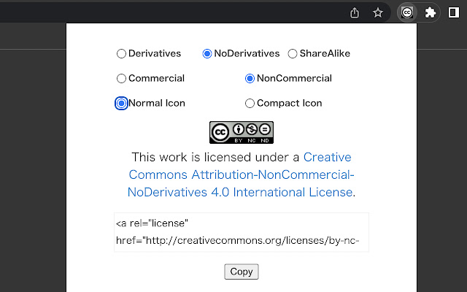
Task: Click inside the license HTML code textbox
Action: [242, 232]
